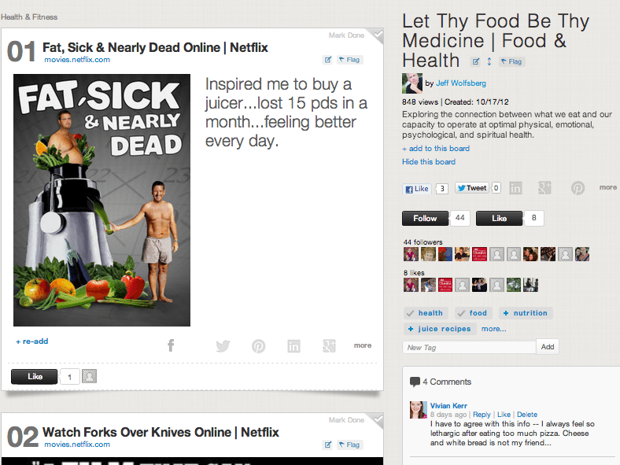Open the Watch Forks Over Knives title

[161, 432]
